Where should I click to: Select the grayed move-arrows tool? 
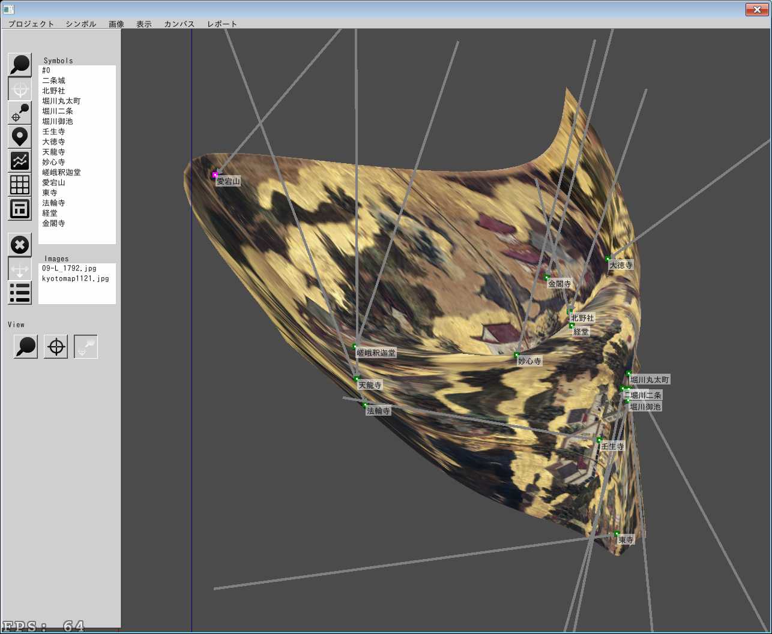[x=20, y=269]
